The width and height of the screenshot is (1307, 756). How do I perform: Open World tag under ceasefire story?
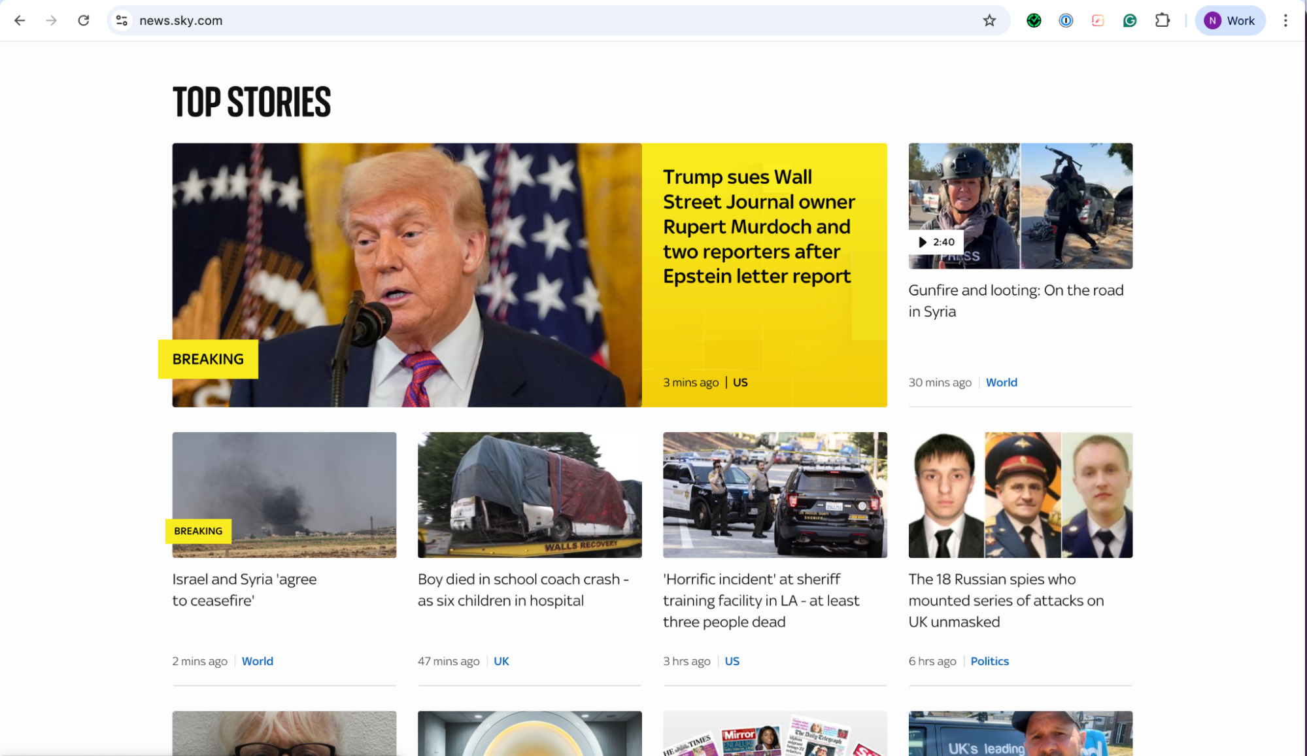click(x=258, y=661)
